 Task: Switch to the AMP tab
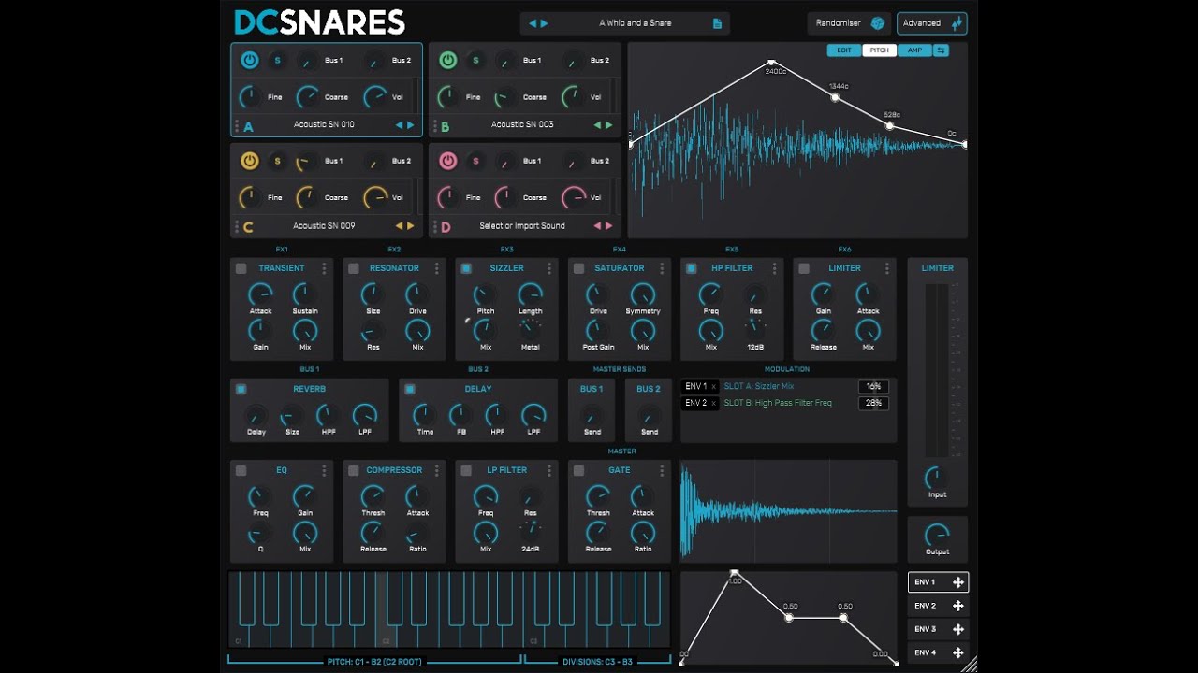(x=914, y=50)
